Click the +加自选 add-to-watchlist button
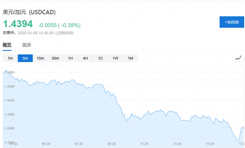Viewport: 245px width, 148px height. [232, 22]
